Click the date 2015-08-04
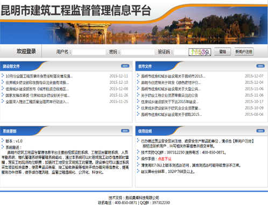 (254, 114)
